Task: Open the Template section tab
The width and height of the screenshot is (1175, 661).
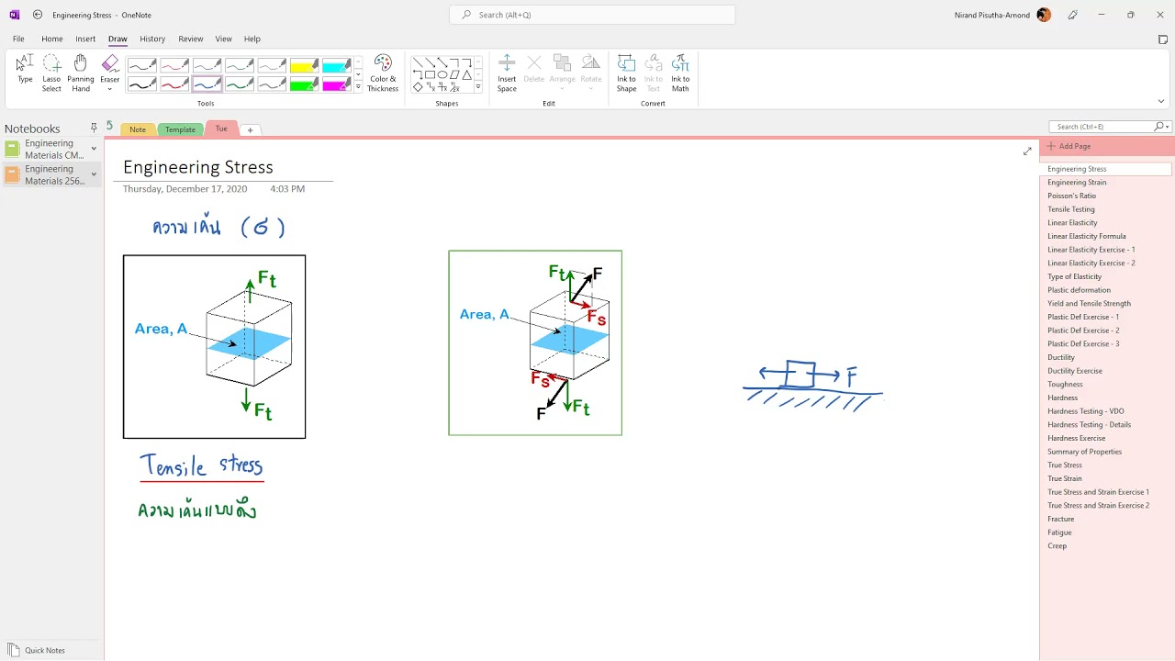Action: tap(180, 129)
